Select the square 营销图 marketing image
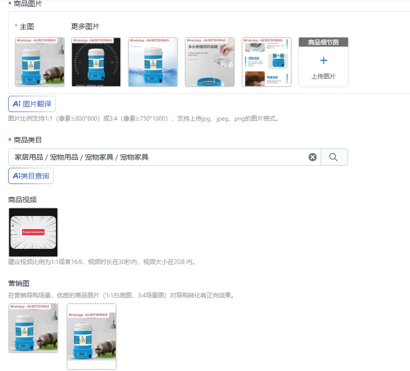The height and width of the screenshot is (371, 410). coord(33,328)
